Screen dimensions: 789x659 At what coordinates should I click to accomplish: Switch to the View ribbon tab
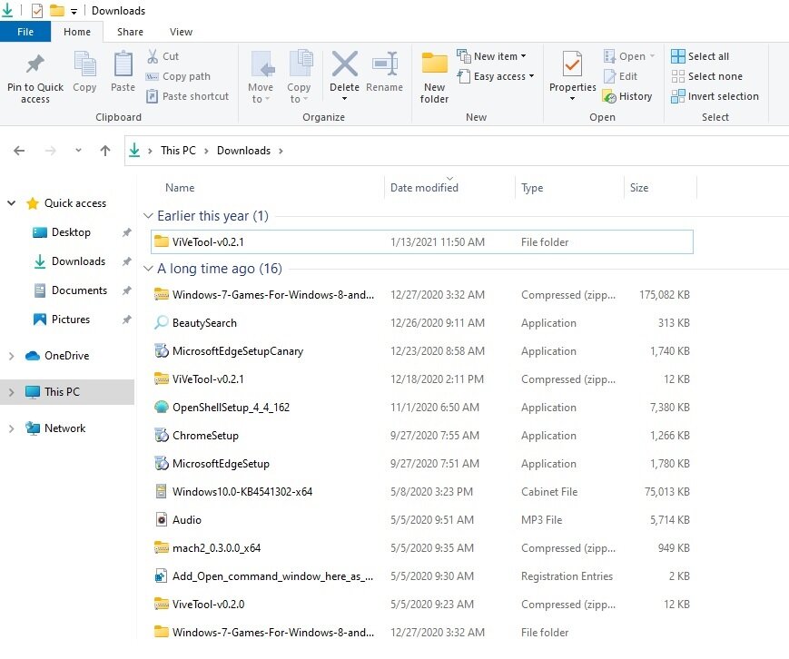coord(181,32)
